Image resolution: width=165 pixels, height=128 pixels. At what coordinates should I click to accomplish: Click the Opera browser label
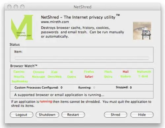72,77
